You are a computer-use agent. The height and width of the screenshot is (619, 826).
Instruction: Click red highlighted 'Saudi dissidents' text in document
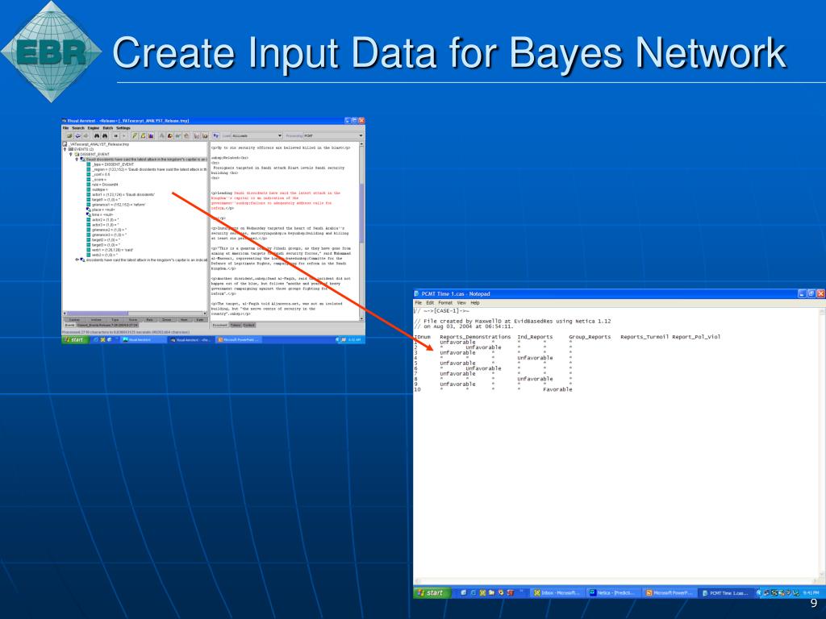(250, 193)
